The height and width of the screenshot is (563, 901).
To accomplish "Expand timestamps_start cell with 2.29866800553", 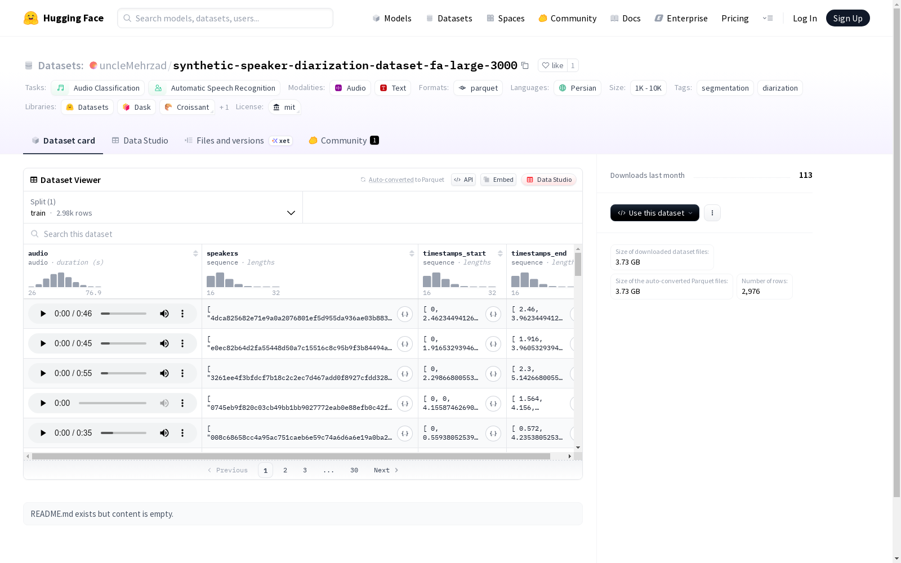I will pos(493,374).
